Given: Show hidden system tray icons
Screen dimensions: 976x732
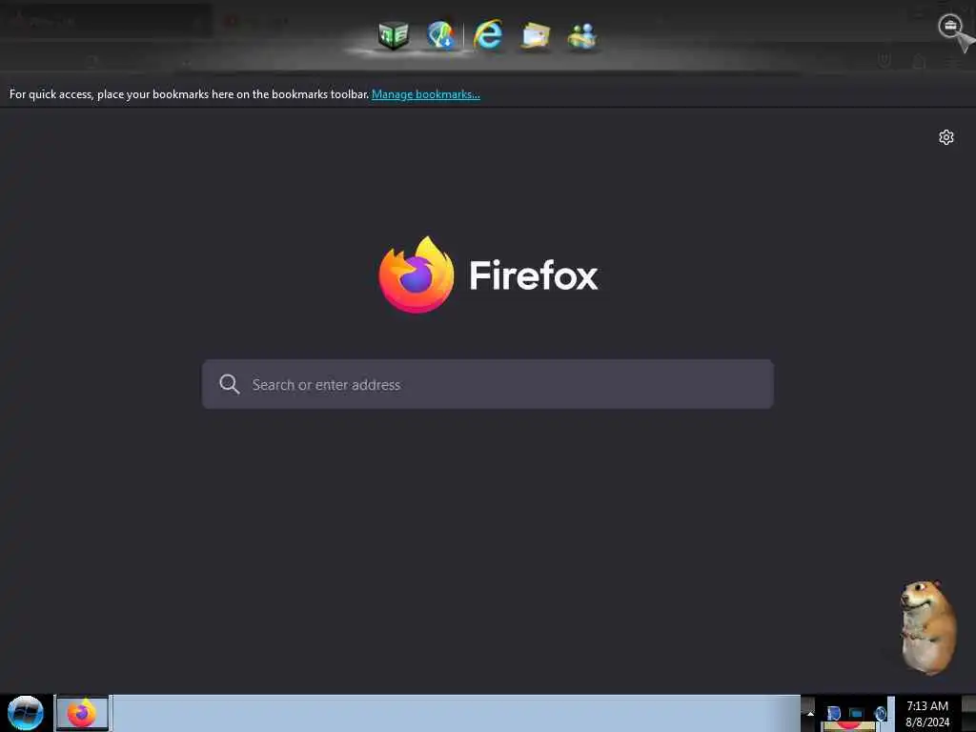Looking at the screenshot, I should (x=810, y=713).
